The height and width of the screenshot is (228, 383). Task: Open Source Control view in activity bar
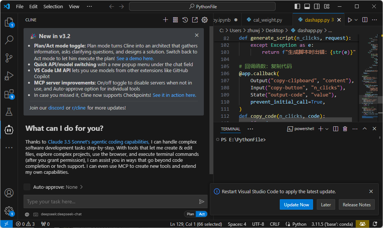coord(9,58)
